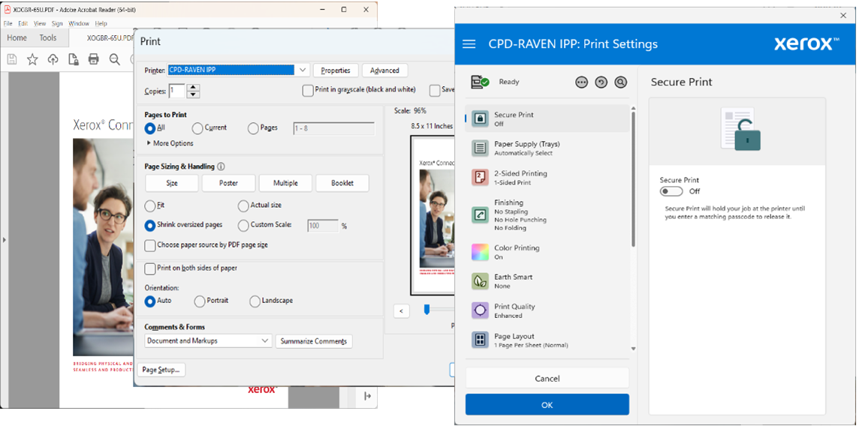859x432 pixels.
Task: Click the collapse panel arrow icon in Acrobat
Action: pos(368,396)
